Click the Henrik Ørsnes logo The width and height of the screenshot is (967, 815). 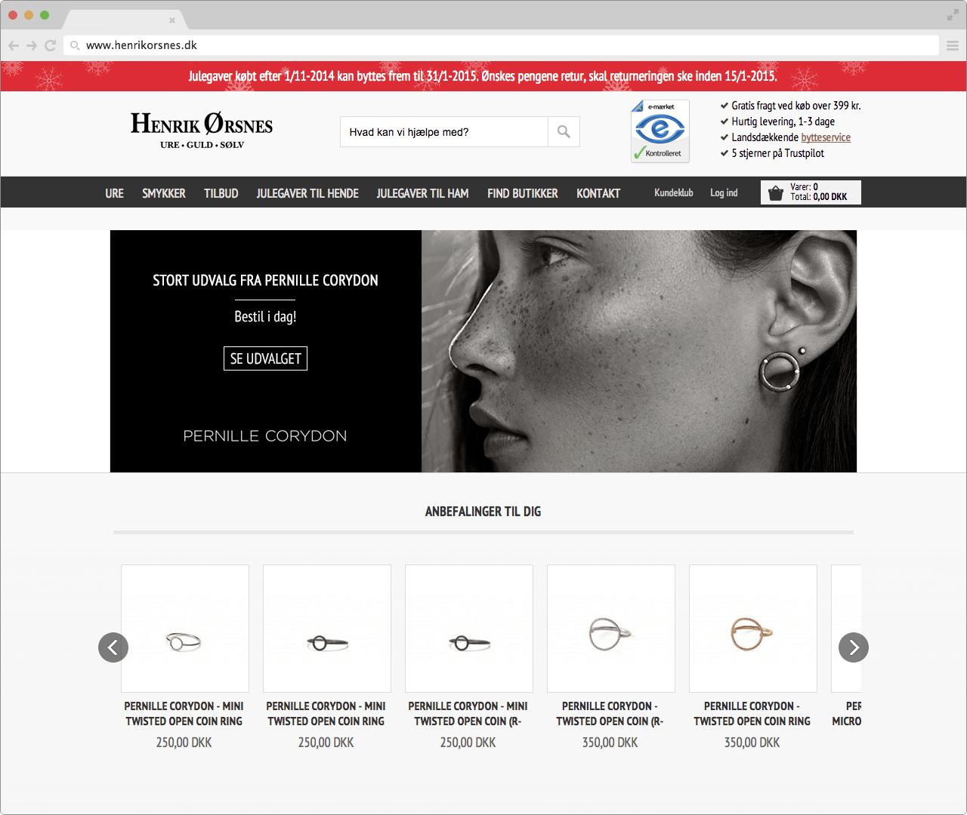pos(202,131)
